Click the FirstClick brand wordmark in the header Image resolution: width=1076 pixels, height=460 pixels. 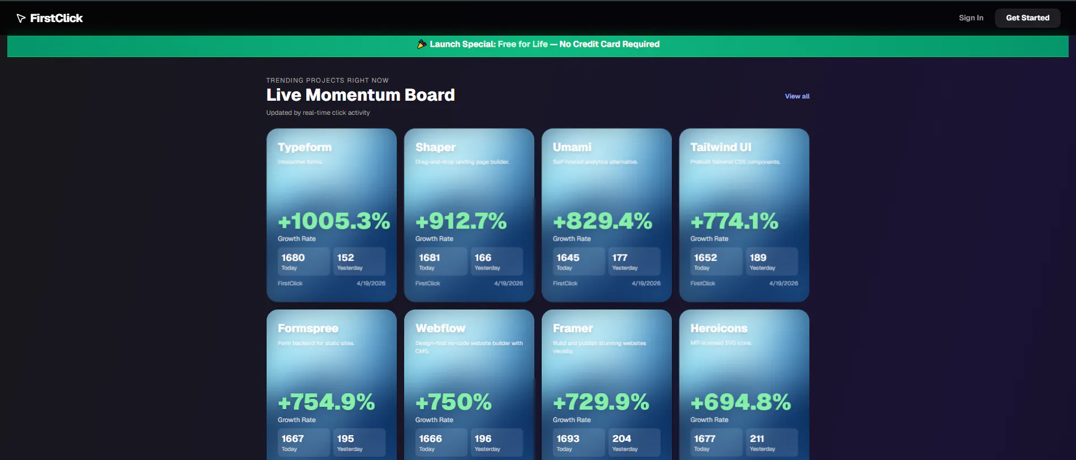tap(57, 18)
